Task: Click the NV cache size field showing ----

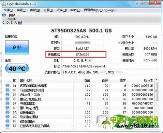Action: tap(147, 43)
